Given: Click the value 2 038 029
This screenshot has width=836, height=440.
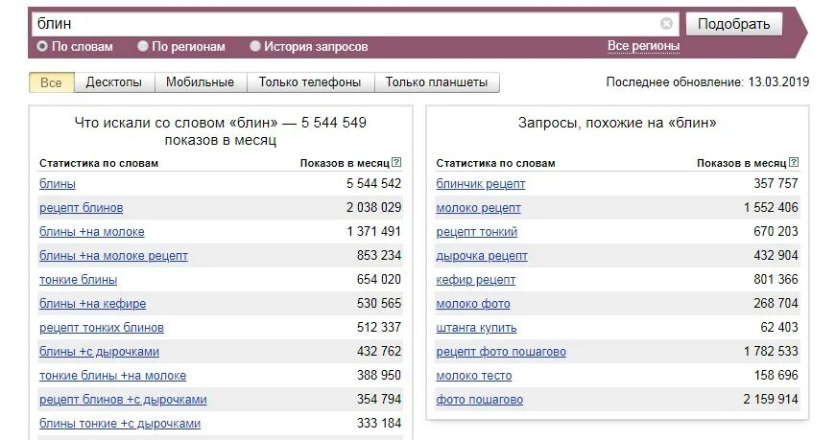Looking at the screenshot, I should coord(373,207).
